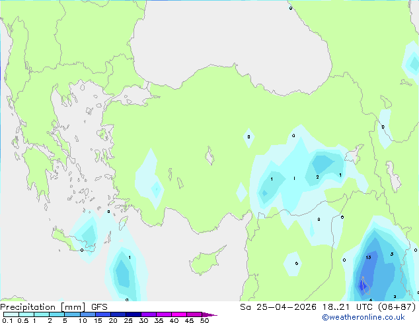Click the over-50 mm arrow at the legend's end
The image size is (419, 323).
click(209, 314)
